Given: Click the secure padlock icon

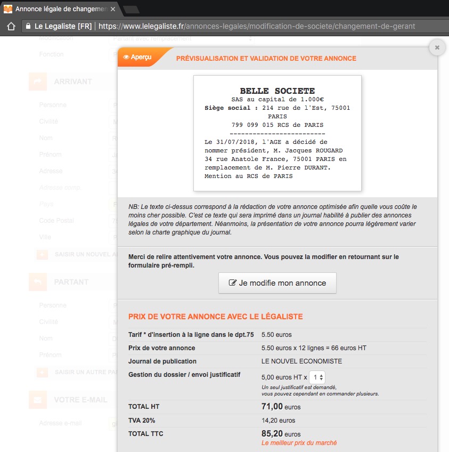Looking at the screenshot, I should tap(28, 26).
